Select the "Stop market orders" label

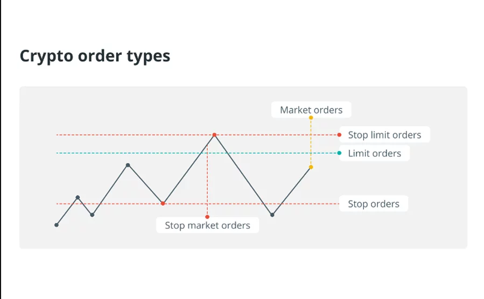pos(207,225)
